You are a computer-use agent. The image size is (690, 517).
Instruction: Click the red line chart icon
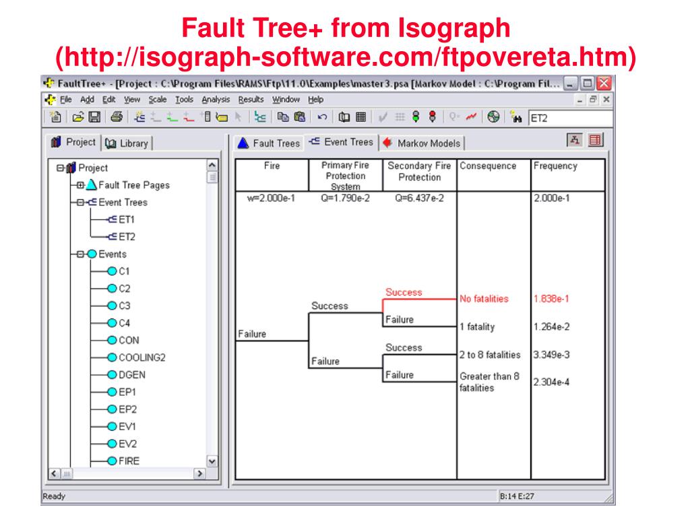(471, 117)
